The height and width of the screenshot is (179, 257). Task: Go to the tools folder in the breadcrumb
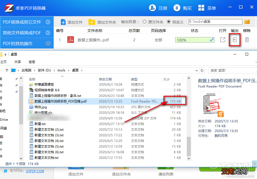61,70
